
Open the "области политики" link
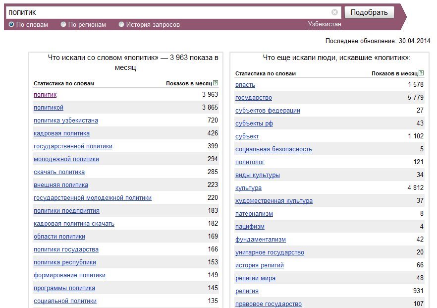(x=59, y=236)
